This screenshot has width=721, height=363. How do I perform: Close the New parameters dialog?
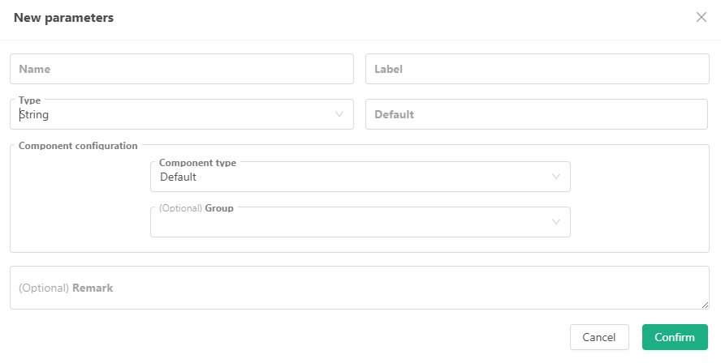[x=702, y=17]
